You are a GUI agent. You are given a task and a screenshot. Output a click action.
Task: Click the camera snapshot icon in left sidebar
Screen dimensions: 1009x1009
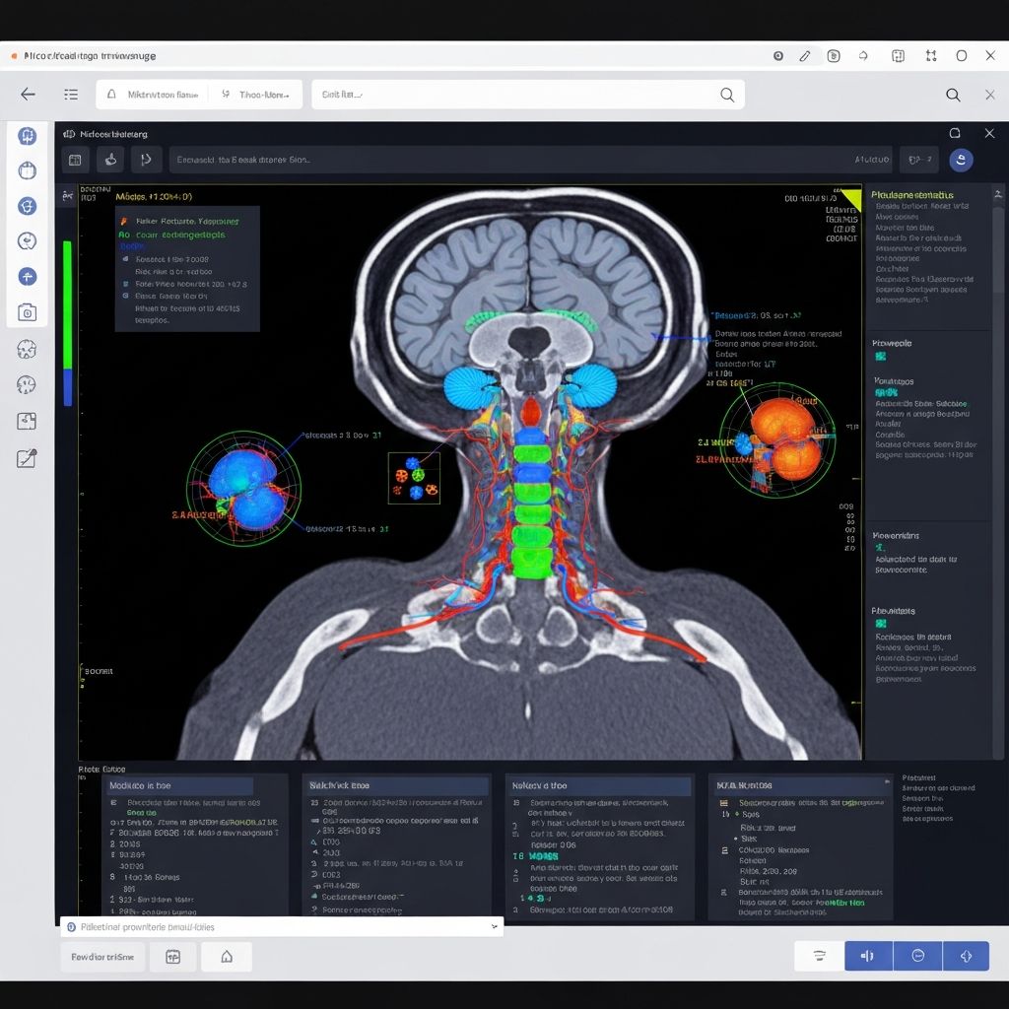(x=28, y=312)
